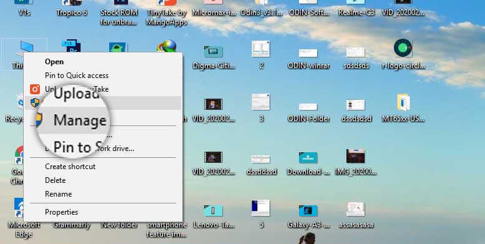The image size is (485, 244).
Task: Open the Tropico 6 desktop shortcut
Action: [72, 9]
